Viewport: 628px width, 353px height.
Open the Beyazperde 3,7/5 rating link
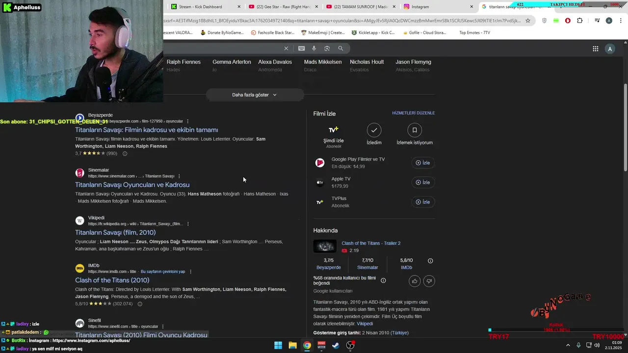click(329, 268)
